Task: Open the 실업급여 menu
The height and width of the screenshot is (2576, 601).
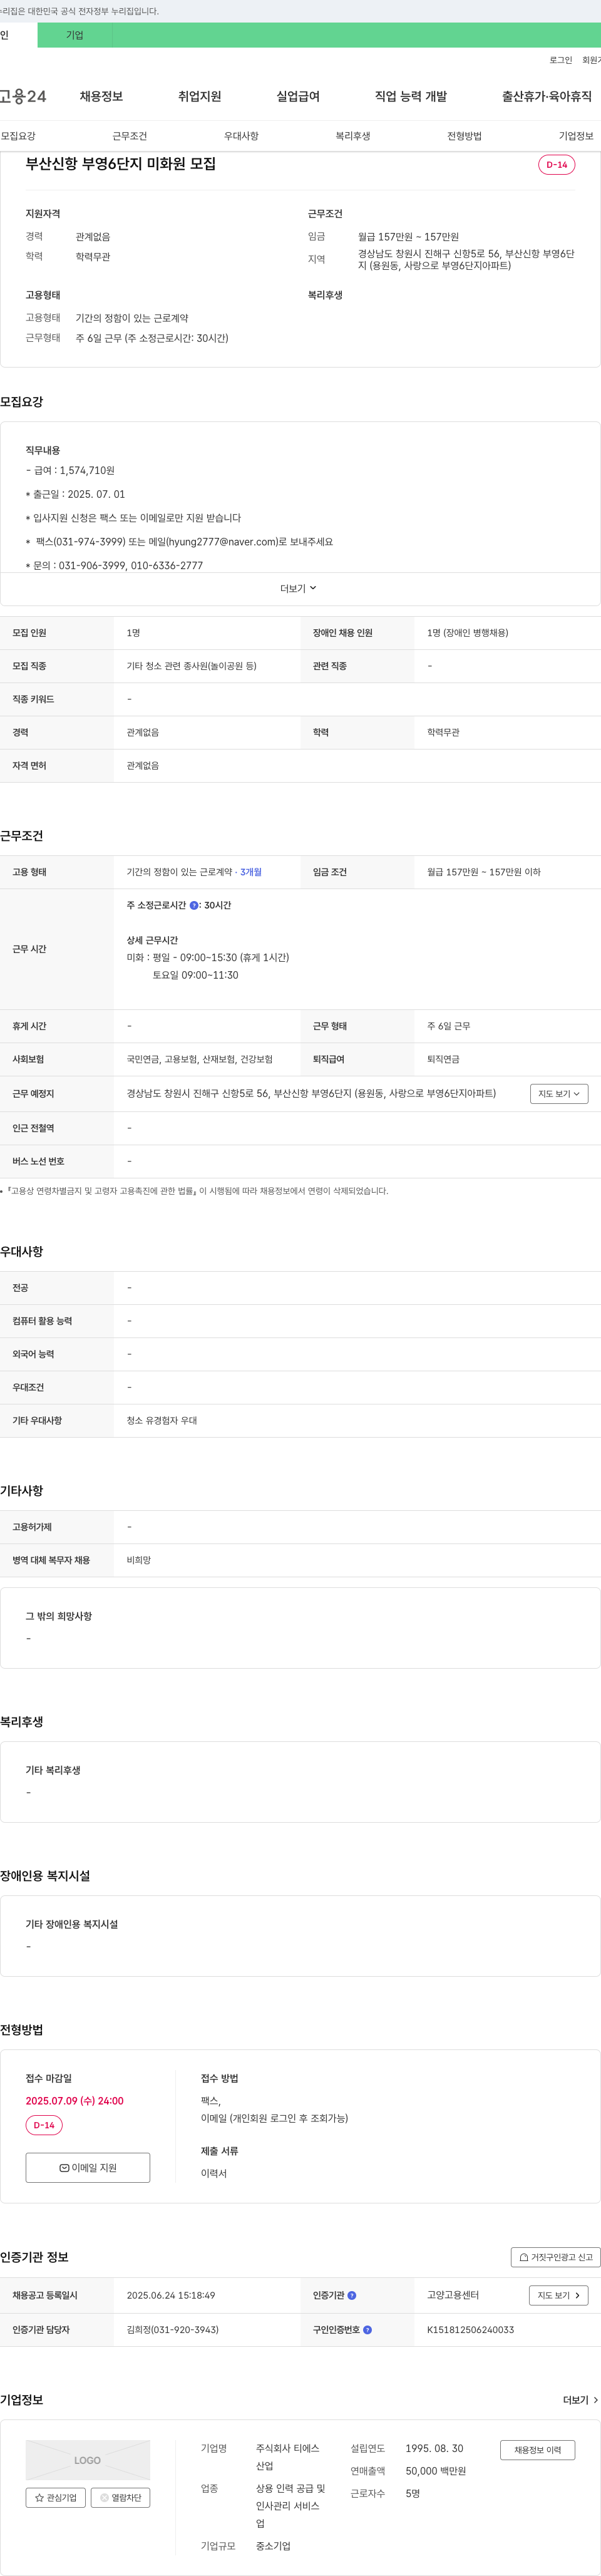Action: click(x=298, y=96)
